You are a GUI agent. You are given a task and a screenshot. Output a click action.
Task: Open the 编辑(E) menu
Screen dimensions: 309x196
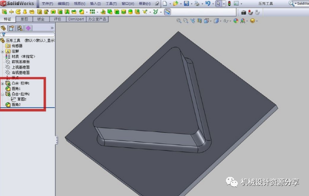tap(63, 4)
